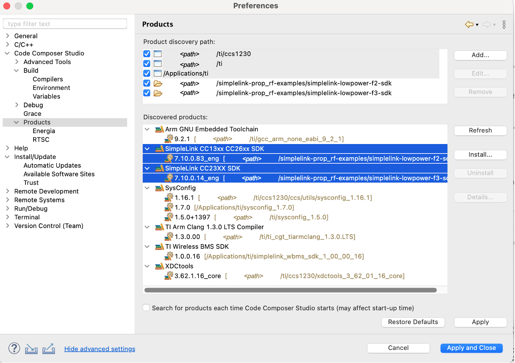The height and width of the screenshot is (363, 515).
Task: Click the 7.10.0.14_eng version icon
Action: coord(169,178)
